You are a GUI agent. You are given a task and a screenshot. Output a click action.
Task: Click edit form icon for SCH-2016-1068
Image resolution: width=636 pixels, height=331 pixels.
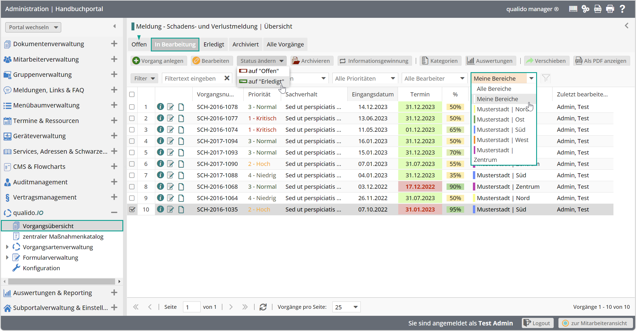[x=170, y=187]
